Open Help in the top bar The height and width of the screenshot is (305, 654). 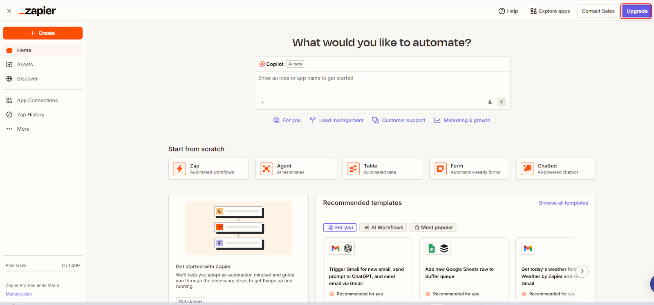[x=508, y=11]
